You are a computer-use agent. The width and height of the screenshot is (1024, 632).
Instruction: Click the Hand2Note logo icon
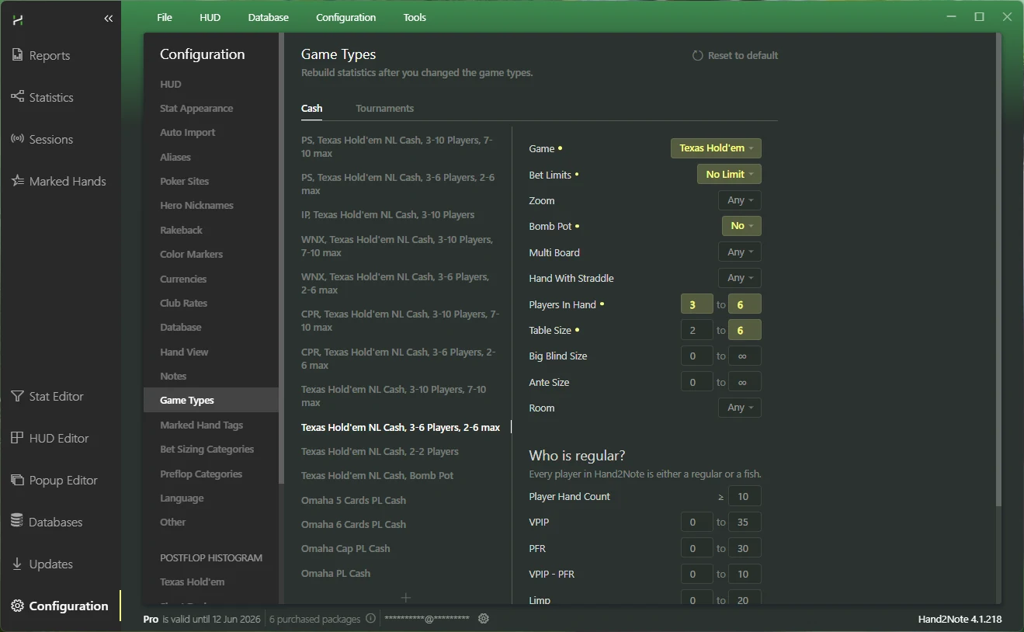pyautogui.click(x=17, y=19)
